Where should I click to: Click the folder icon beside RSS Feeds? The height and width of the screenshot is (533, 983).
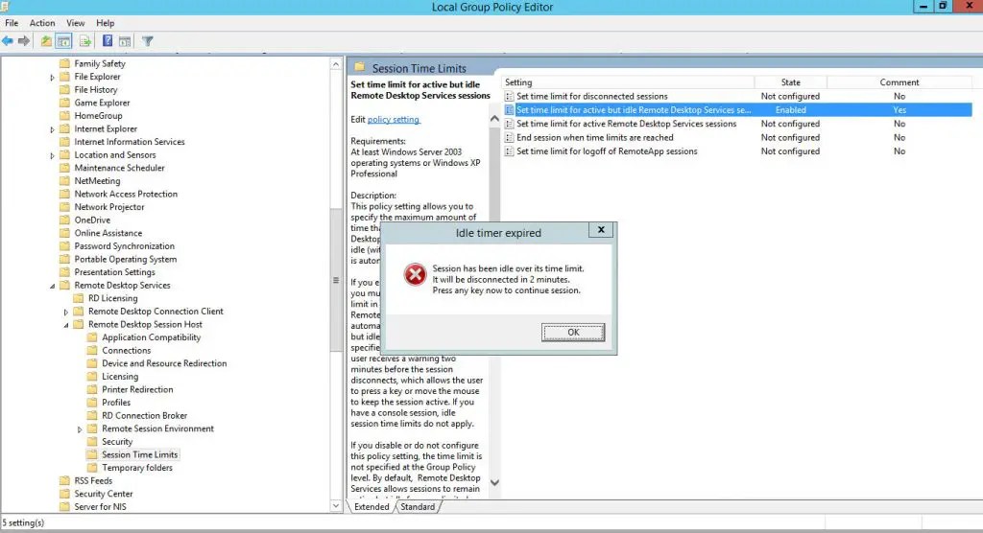[64, 480]
